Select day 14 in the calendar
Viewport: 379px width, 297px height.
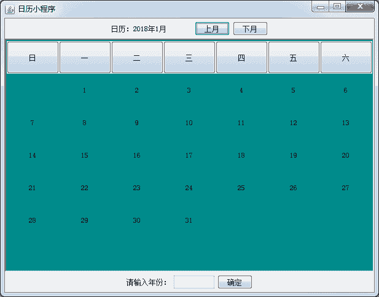(32, 155)
